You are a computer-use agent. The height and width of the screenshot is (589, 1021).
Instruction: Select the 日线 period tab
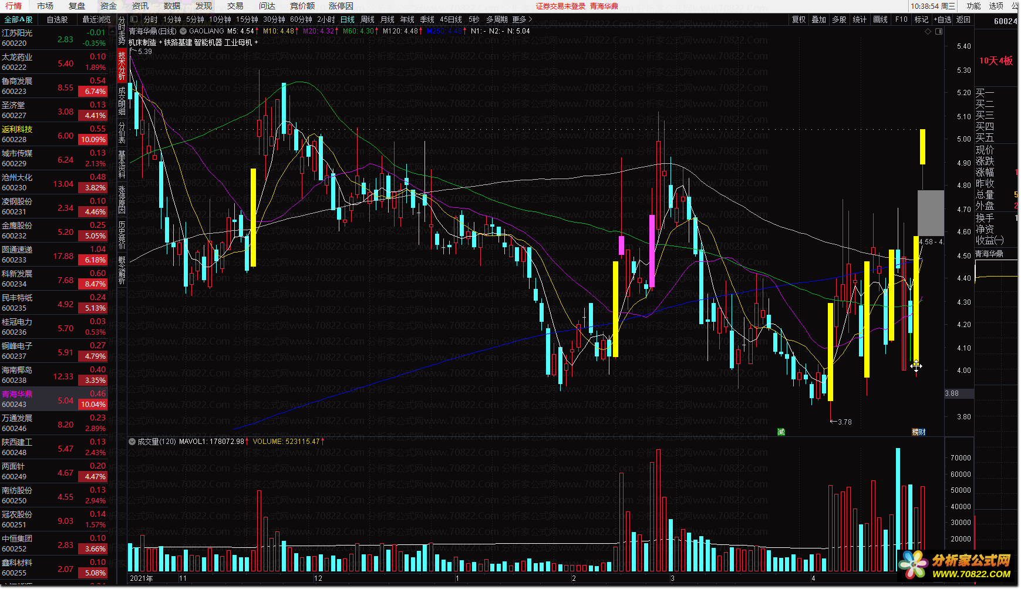pos(348,19)
